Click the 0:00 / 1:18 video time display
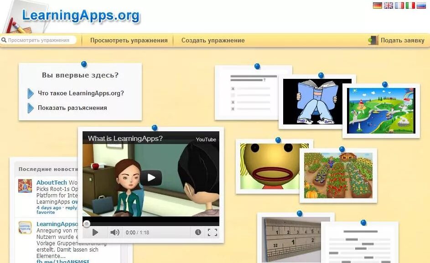The width and height of the screenshot is (430, 263). click(137, 232)
